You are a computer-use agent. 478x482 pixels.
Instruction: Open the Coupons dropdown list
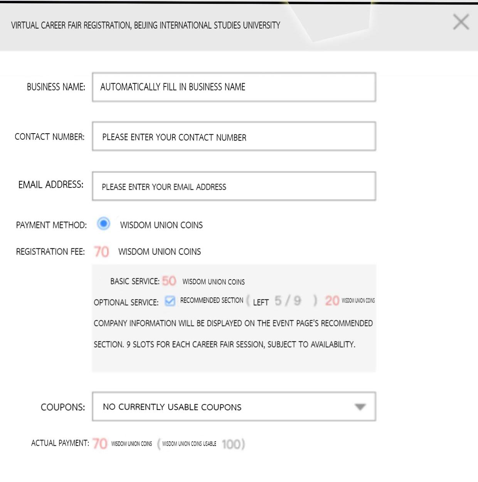pos(234,407)
